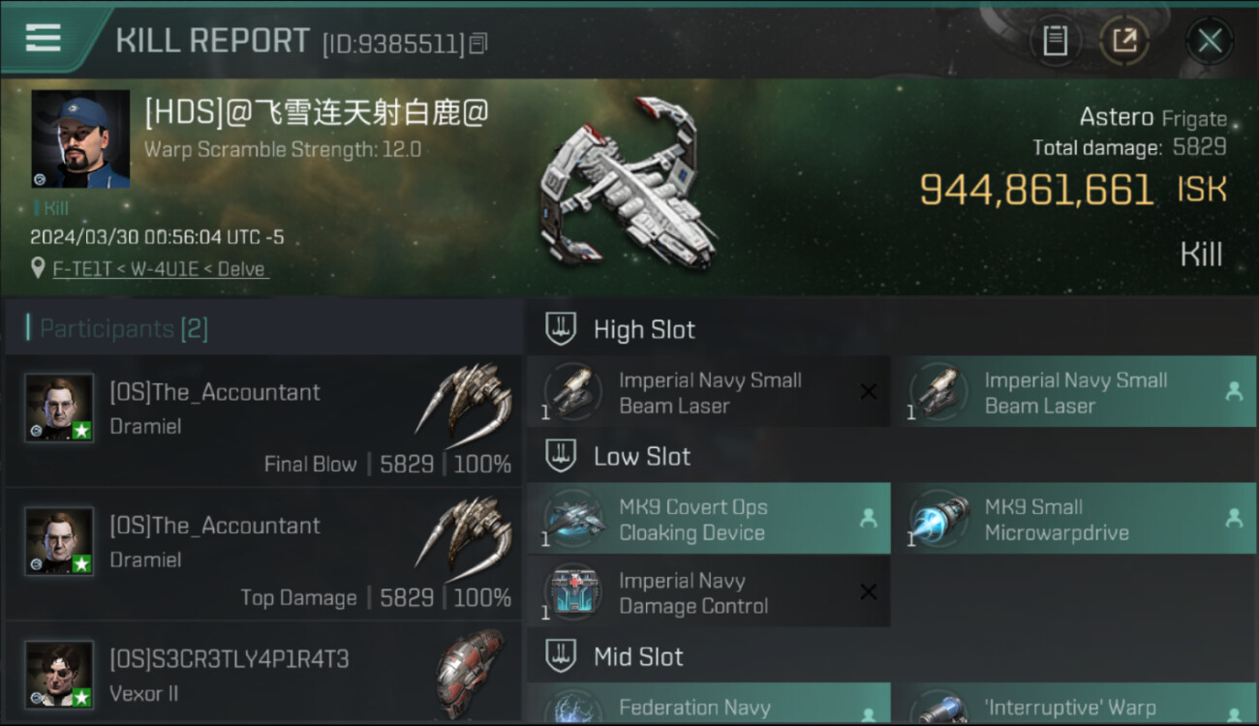This screenshot has height=726, width=1259.
Task: Select dropped Imperial Navy Small Beam Laser
Action: [1073, 392]
